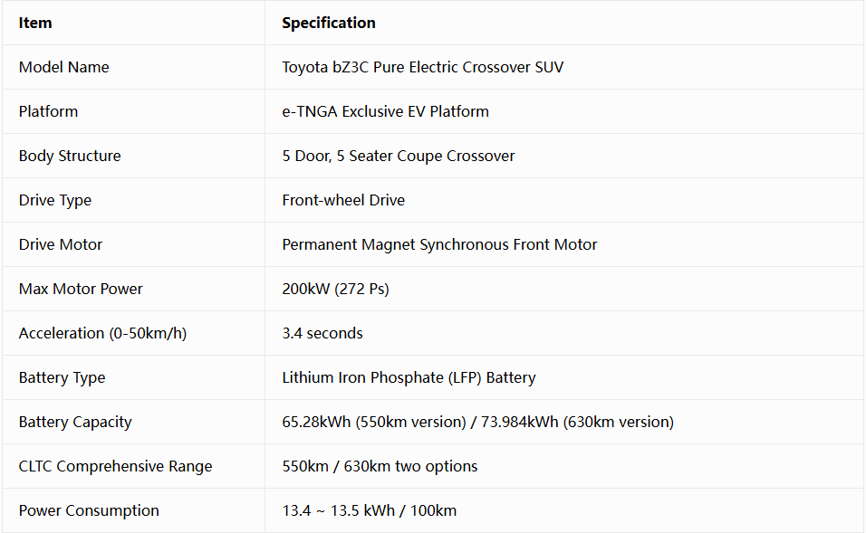
Task: Select the Max Motor Power label
Action: [x=81, y=289]
